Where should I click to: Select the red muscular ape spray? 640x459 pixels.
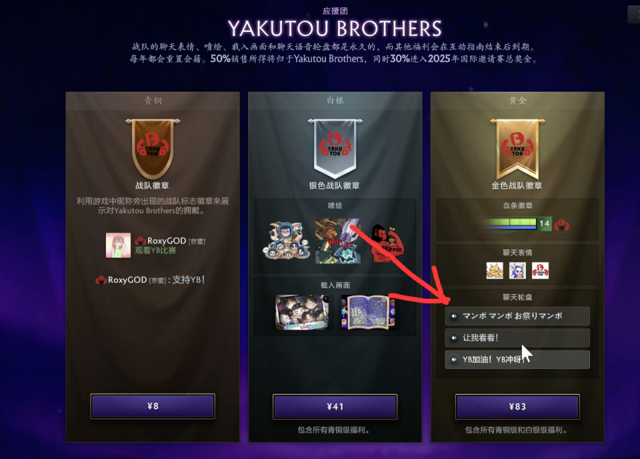(386, 244)
